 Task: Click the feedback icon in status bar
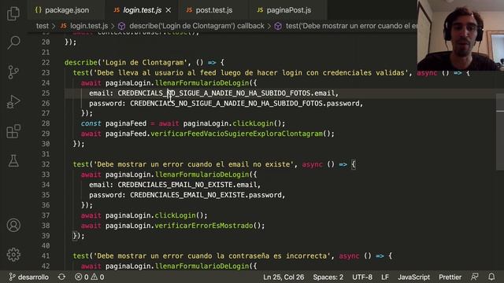point(474,277)
